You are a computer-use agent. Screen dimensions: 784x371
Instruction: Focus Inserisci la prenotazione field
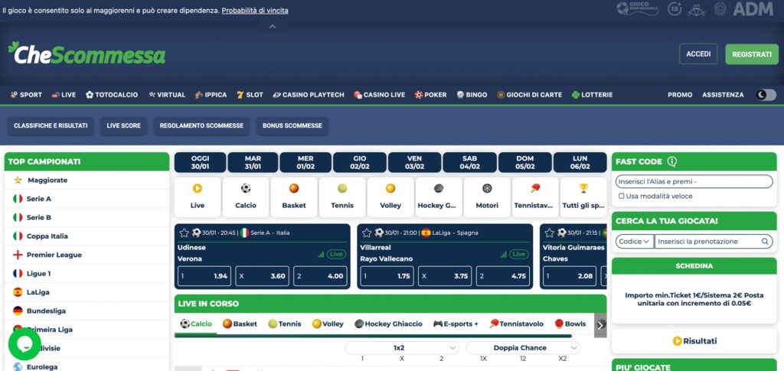[714, 242]
